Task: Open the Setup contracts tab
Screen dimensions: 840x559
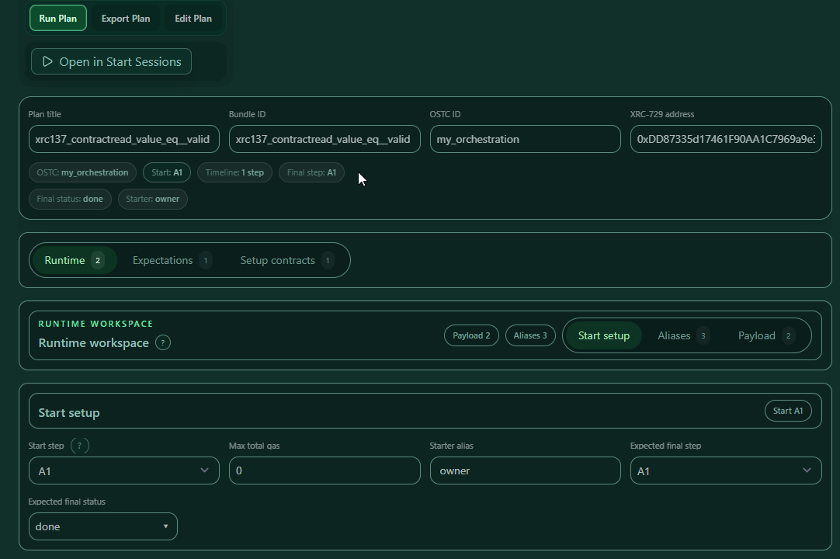Action: click(x=287, y=260)
